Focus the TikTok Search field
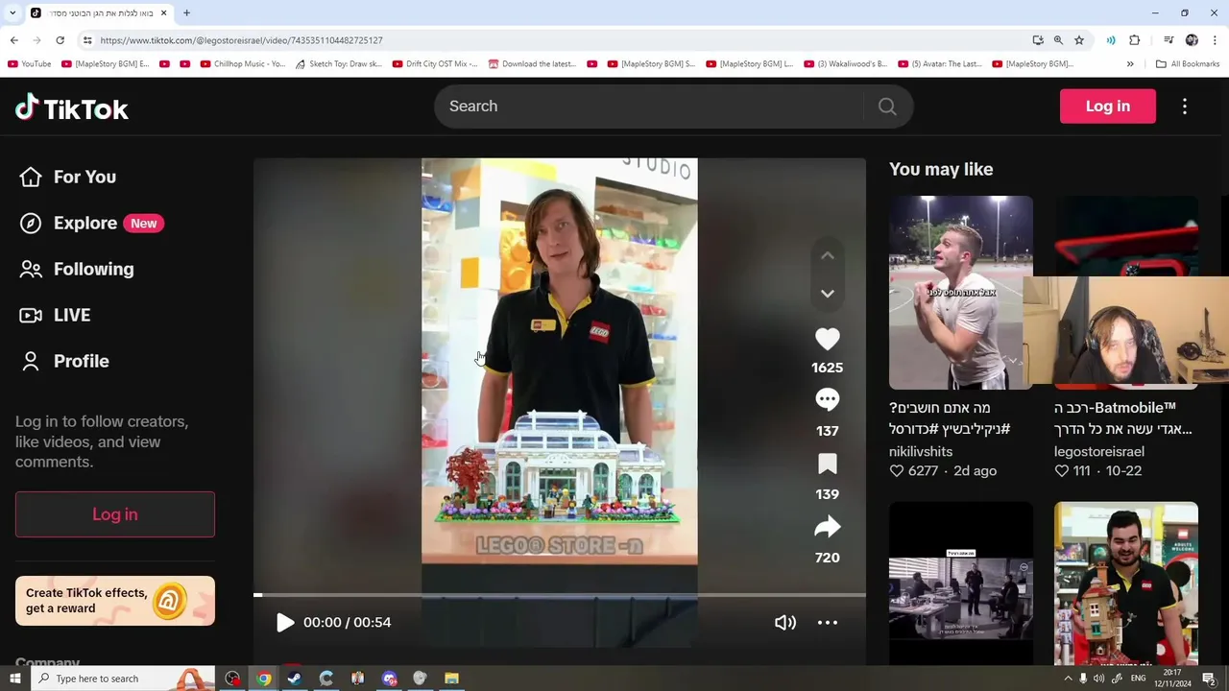This screenshot has width=1229, height=691. (648, 107)
